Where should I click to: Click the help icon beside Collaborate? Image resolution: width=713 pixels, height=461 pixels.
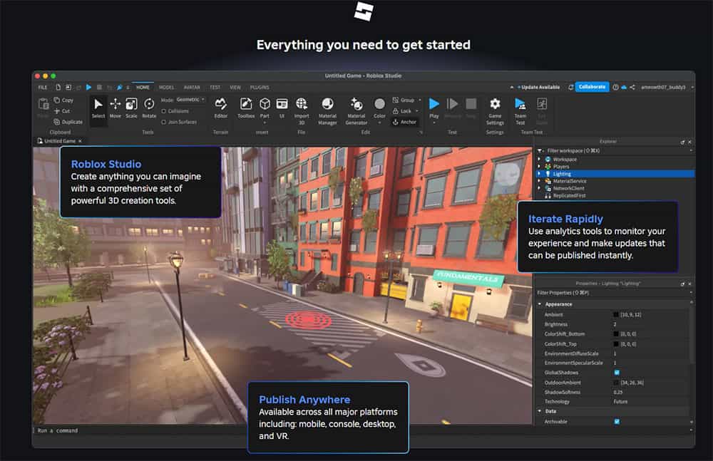pyautogui.click(x=616, y=88)
